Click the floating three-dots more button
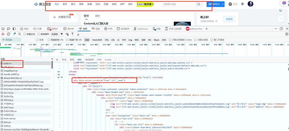This screenshot has width=289, height=131. pos(281,19)
